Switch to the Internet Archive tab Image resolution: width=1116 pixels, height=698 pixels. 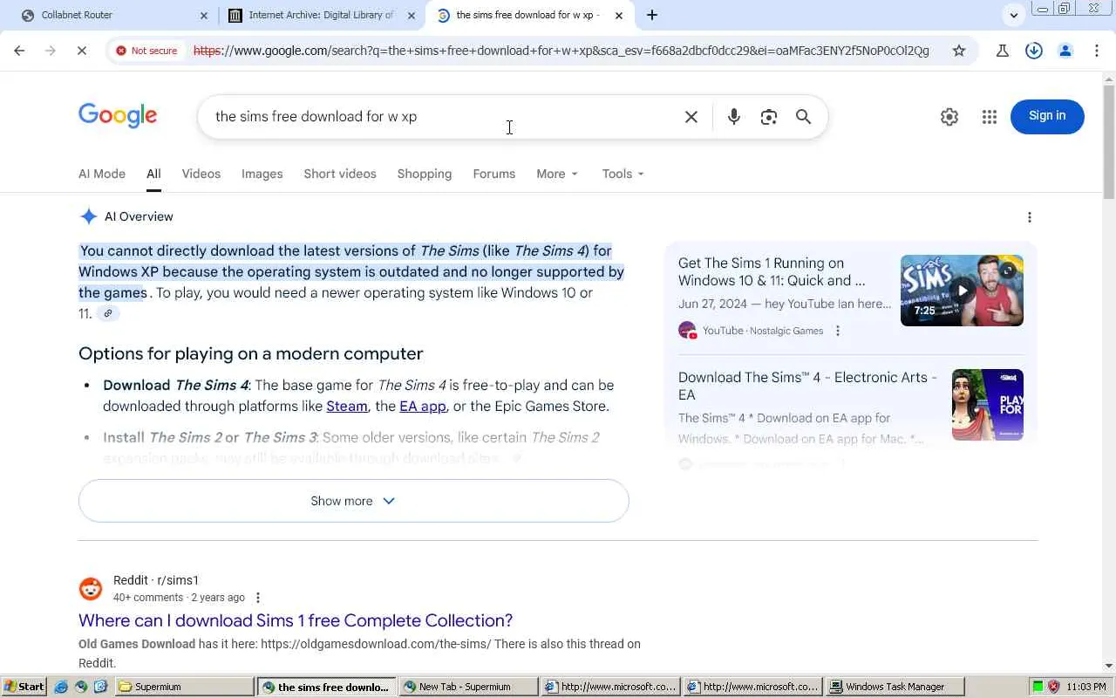pyautogui.click(x=319, y=16)
